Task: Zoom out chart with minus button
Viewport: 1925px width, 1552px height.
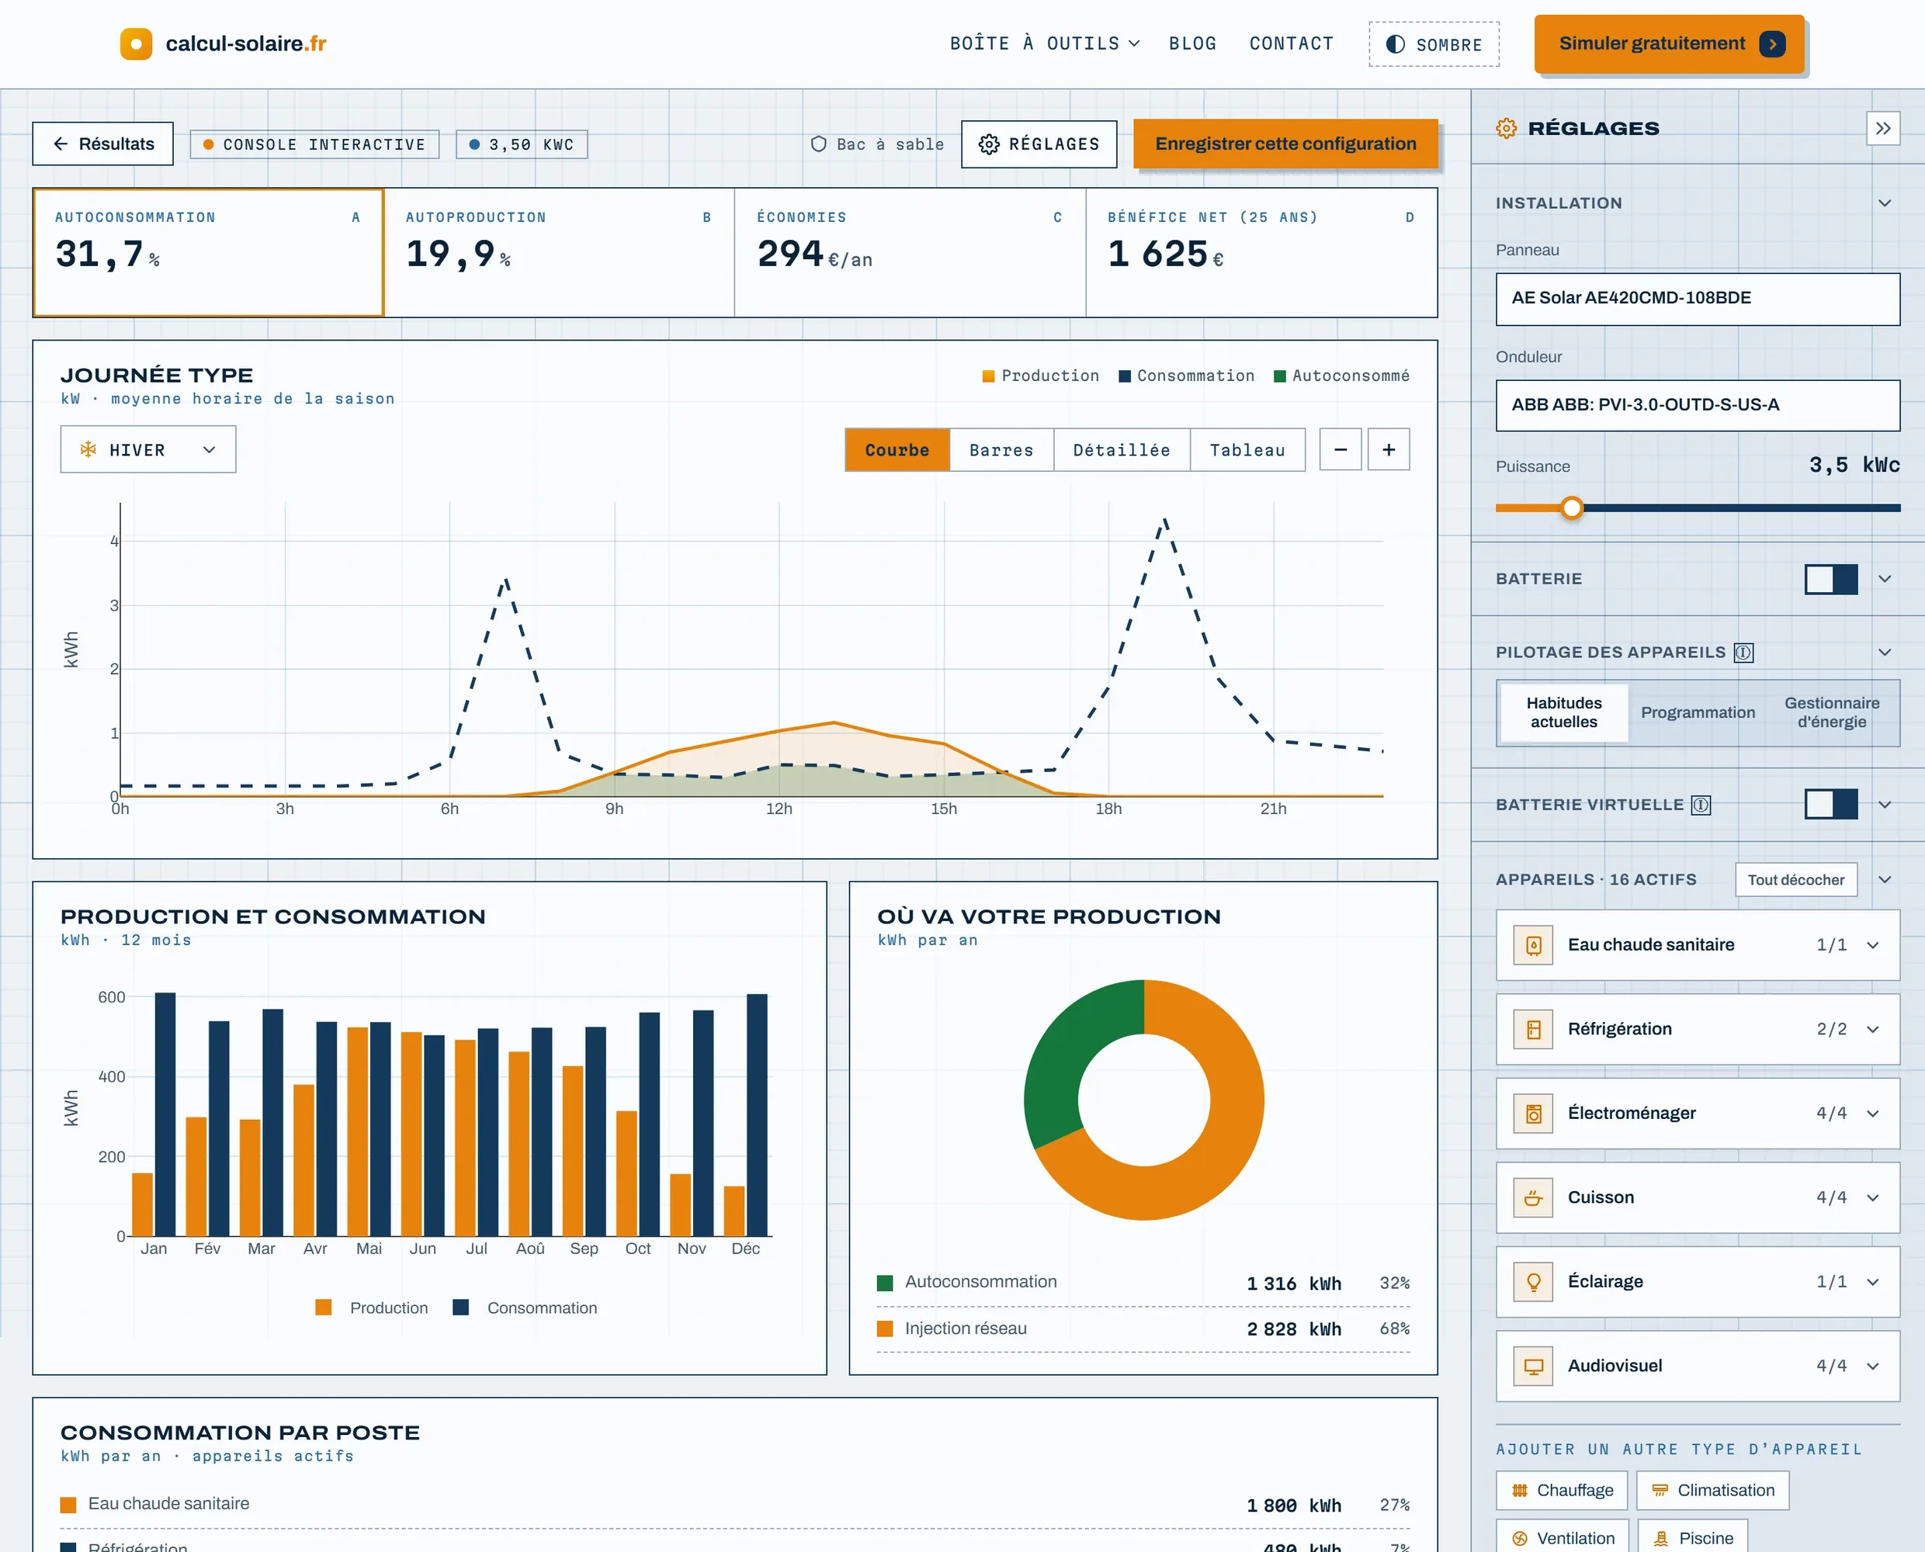Action: coord(1341,449)
